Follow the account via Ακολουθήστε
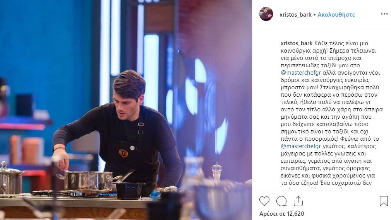Screen dimensions: 391x220 (x=336, y=15)
